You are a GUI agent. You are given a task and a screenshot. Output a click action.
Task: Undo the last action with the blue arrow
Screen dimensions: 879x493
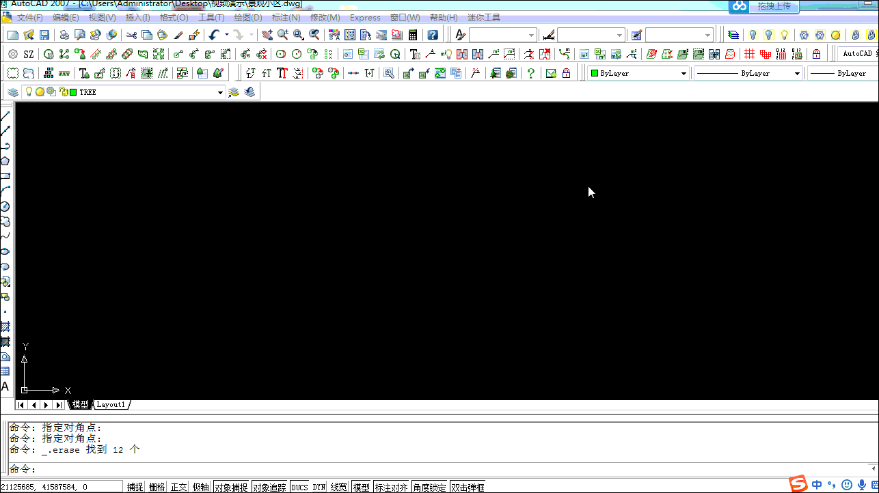215,35
